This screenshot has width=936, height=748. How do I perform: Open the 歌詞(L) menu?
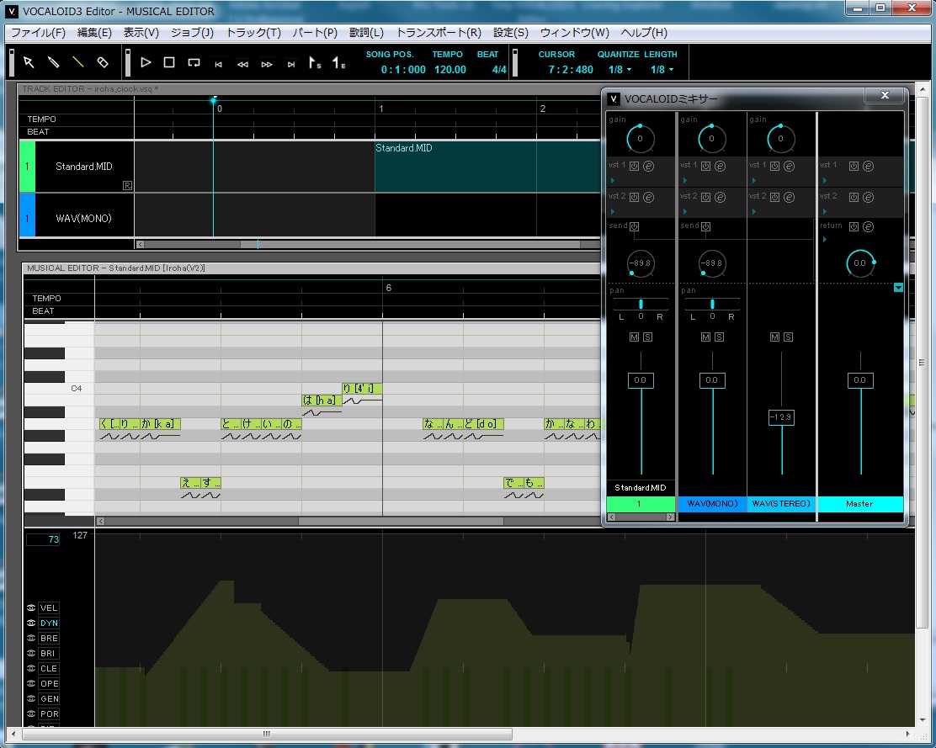pyautogui.click(x=366, y=33)
